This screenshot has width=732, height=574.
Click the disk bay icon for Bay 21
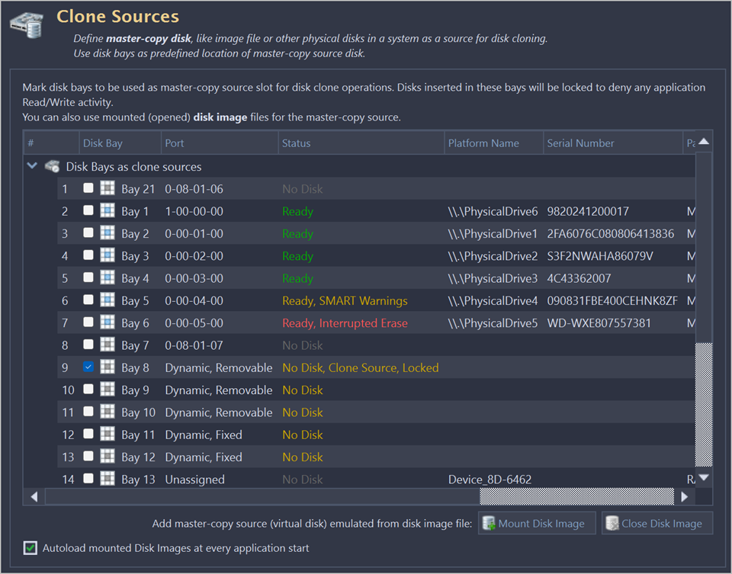point(108,188)
